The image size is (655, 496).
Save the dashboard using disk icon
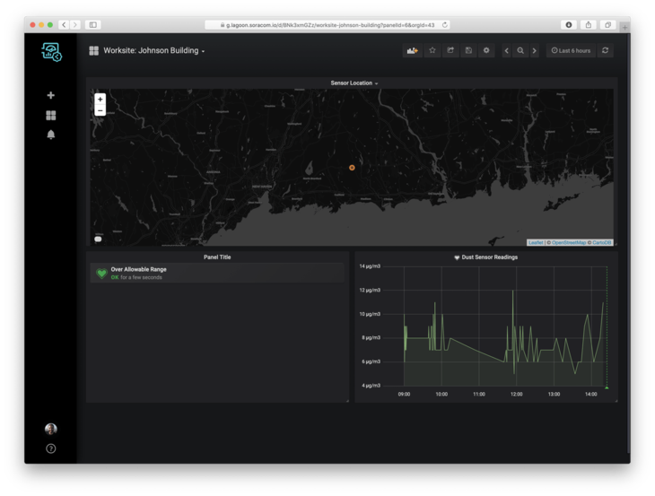[x=468, y=51]
